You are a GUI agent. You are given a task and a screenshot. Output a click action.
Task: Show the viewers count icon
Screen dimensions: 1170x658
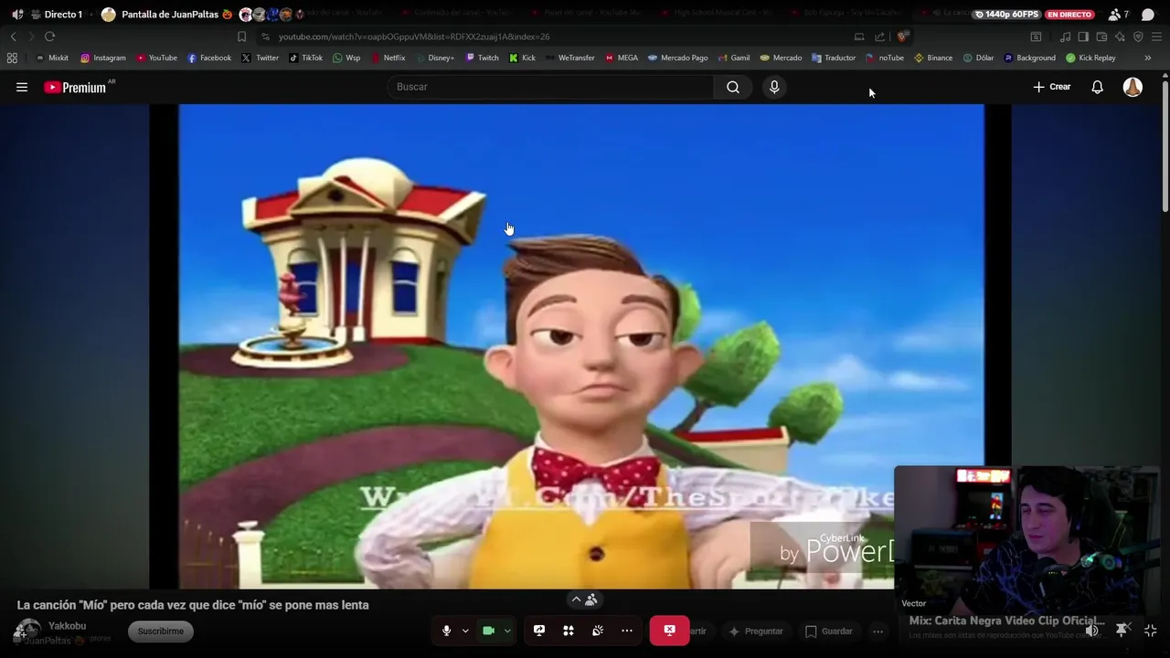coord(1118,15)
